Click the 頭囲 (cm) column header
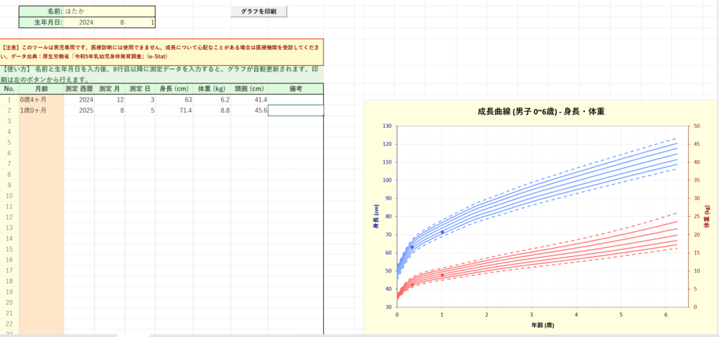 point(249,88)
